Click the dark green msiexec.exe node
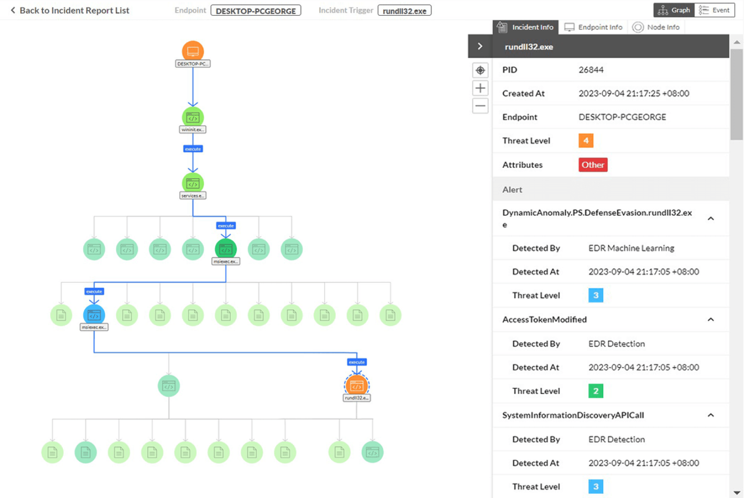 click(226, 249)
